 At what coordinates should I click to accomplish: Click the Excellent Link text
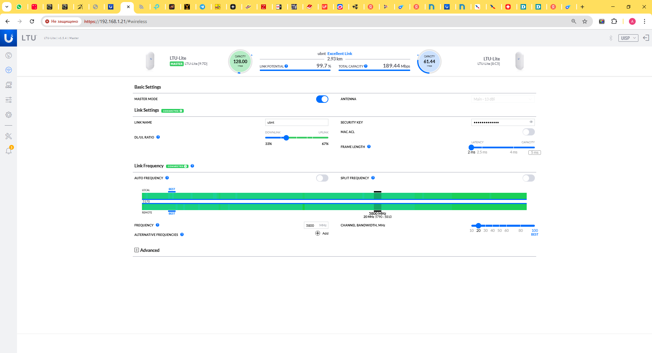340,54
